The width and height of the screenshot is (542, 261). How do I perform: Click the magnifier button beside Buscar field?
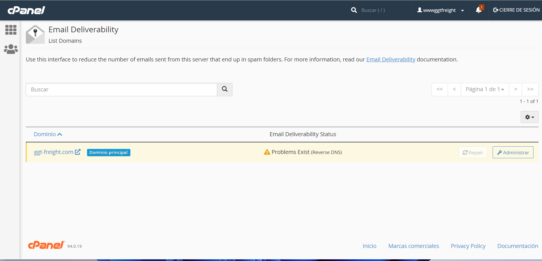pyautogui.click(x=225, y=89)
